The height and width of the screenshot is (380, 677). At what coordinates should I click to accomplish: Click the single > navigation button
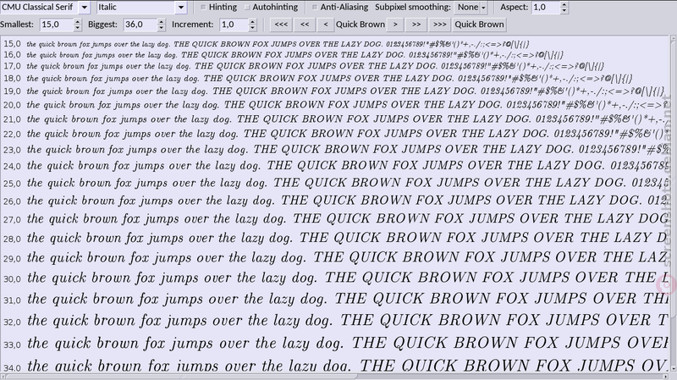point(395,25)
